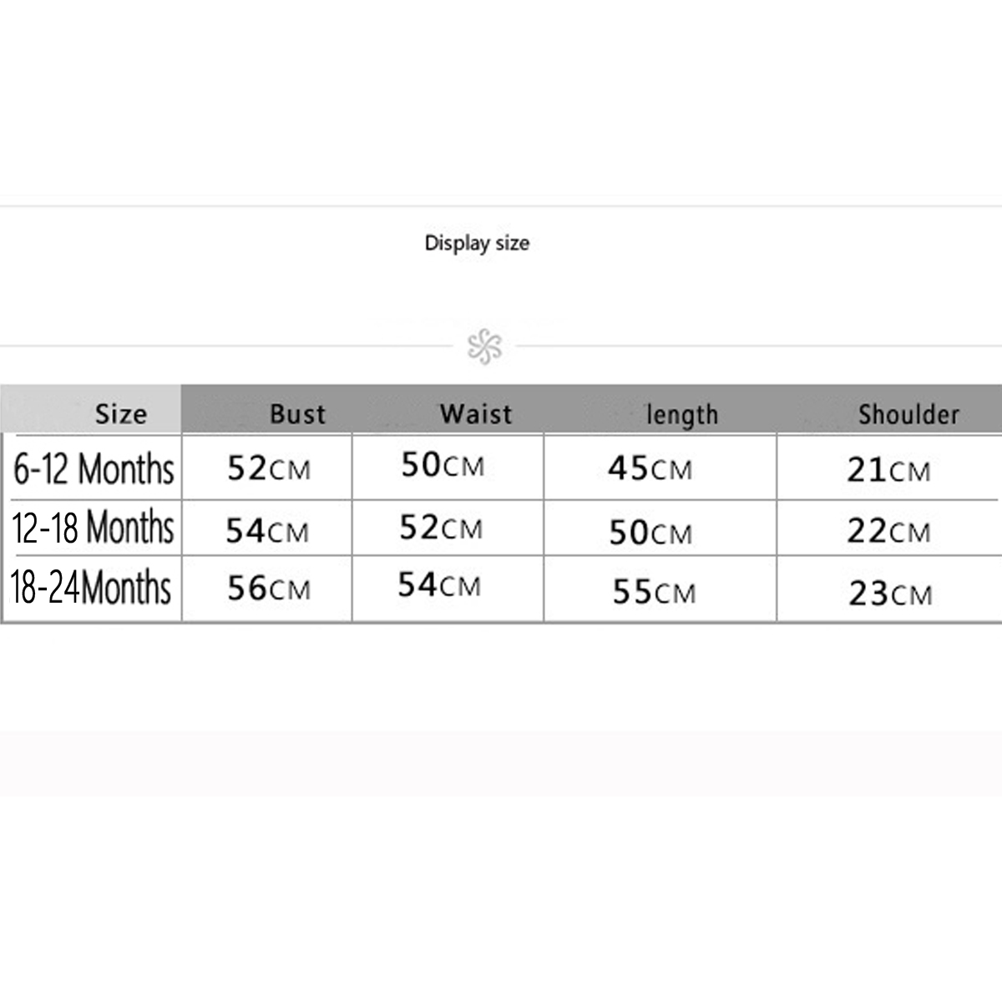The width and height of the screenshot is (1002, 1002).
Task: Click the length column header
Action: [x=682, y=414]
